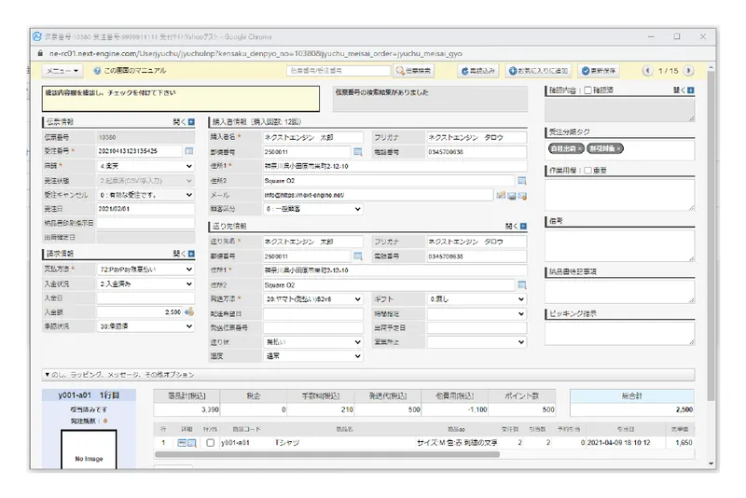Open the 送り状 dropdown
The height and width of the screenshot is (498, 746).
click(313, 342)
